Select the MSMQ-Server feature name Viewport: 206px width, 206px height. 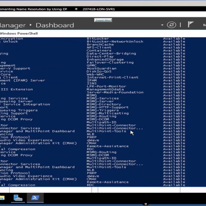100,101
